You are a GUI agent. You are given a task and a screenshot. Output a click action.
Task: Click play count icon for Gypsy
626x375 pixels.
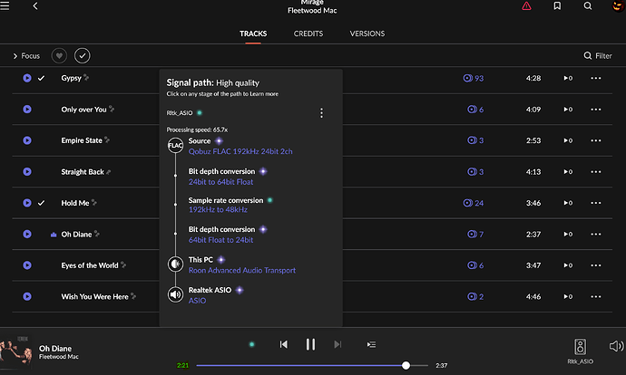pyautogui.click(x=467, y=78)
